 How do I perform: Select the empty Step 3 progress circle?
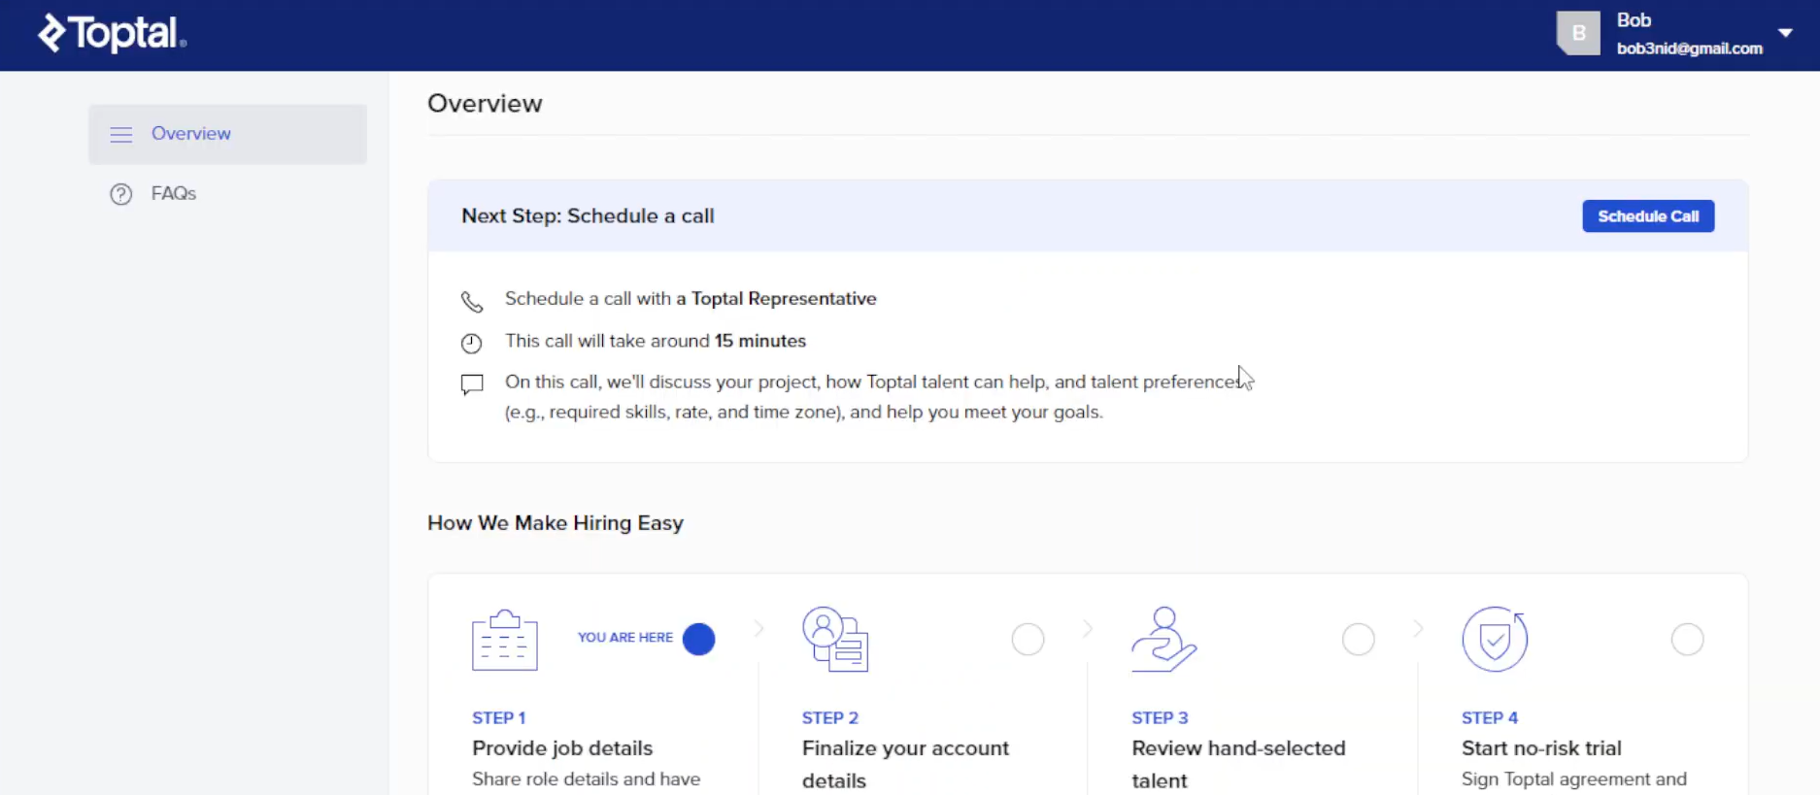[1359, 639]
